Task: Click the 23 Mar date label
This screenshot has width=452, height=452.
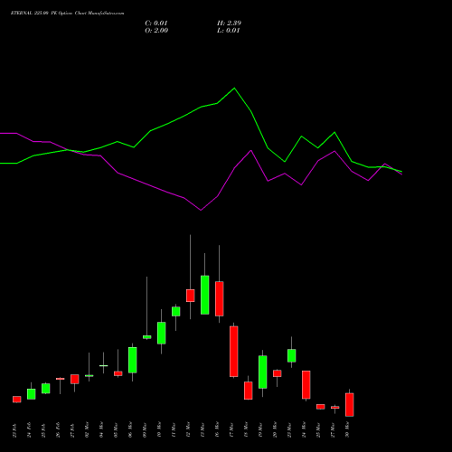Action: point(289,429)
